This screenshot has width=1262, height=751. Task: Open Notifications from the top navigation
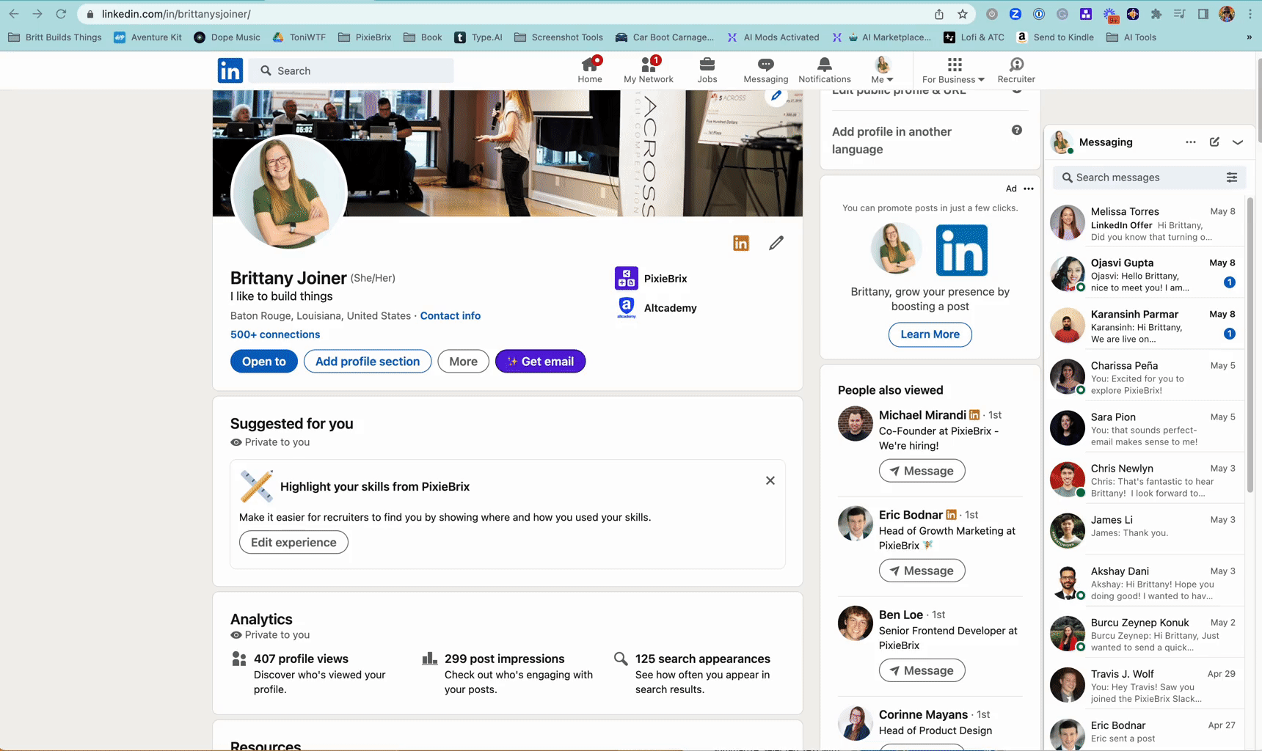824,65
